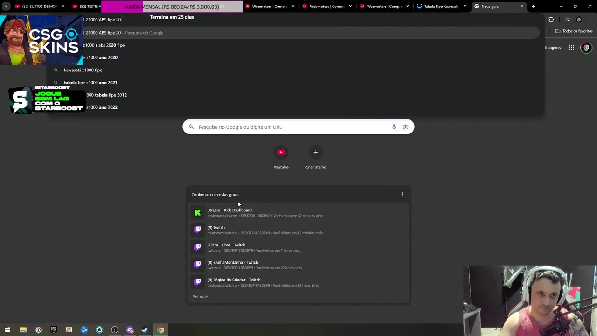Open the Dilera - Chat - Twitch entry
Image resolution: width=597 pixels, height=336 pixels.
tap(298, 247)
